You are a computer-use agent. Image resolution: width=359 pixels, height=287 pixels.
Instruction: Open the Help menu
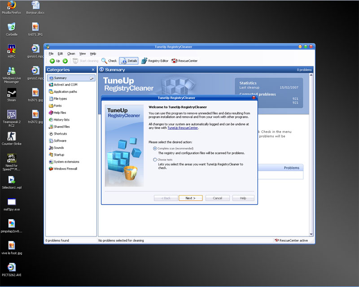93,53
